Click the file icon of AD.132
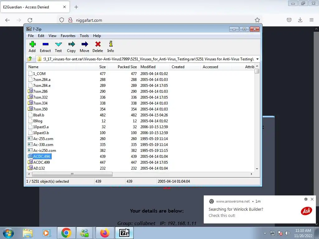 (x=30, y=168)
